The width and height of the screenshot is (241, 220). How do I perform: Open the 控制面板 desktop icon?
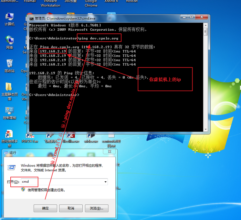pyautogui.click(x=10, y=113)
